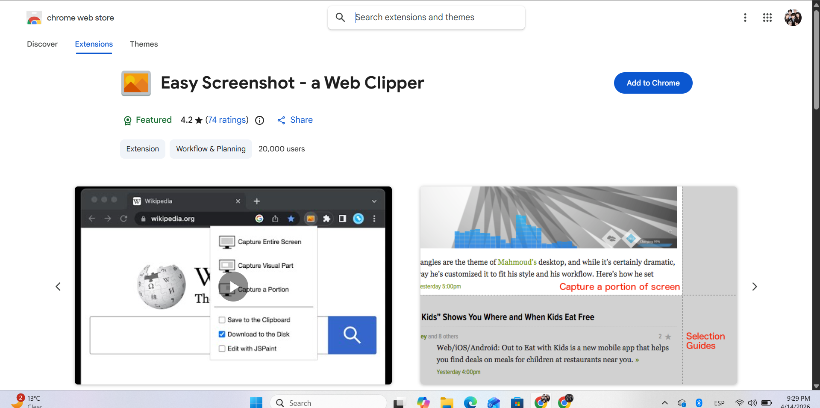This screenshot has width=820, height=408.
Task: Select the Extensions tab
Action: 94,44
